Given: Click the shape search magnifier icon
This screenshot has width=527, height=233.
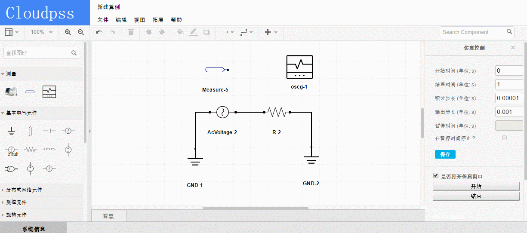Looking at the screenshot, I should (74, 53).
